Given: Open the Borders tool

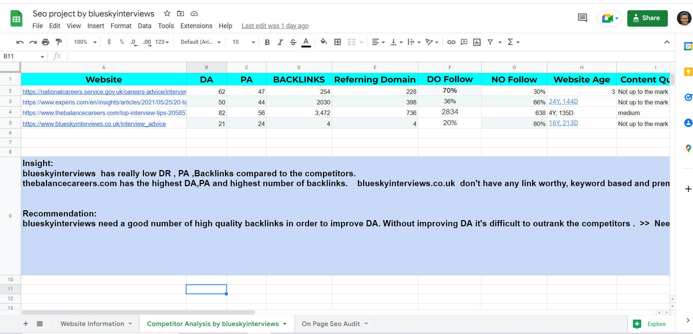Looking at the screenshot, I should click(338, 42).
